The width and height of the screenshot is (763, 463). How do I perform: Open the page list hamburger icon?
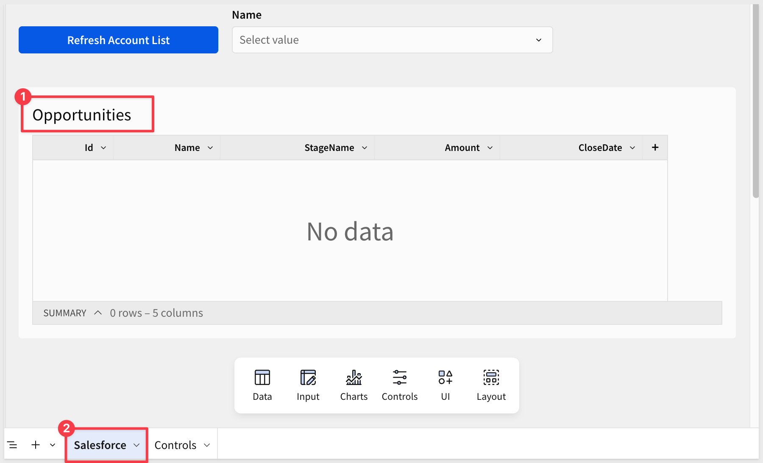[x=12, y=445]
